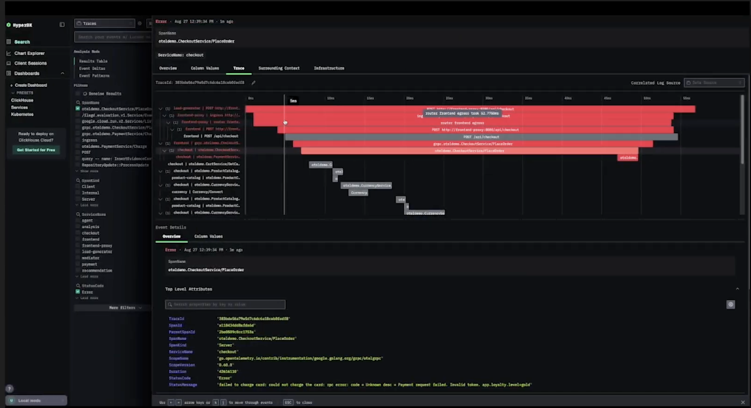751x408 pixels.
Task: Uncheck the Error StatusCode filter
Action: point(78,292)
